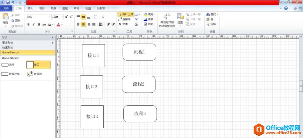Image resolution: width=303 pixels, height=138 pixels.
Task: Open the font name dropdown 宋体
Action: pyautogui.click(x=38, y=17)
